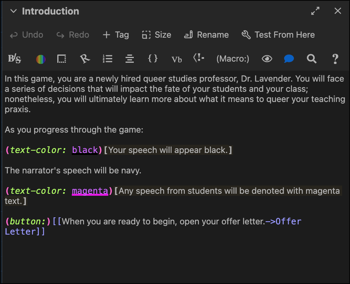The height and width of the screenshot is (284, 350).
Task: Open the rainbow text color picker
Action: (x=41, y=59)
